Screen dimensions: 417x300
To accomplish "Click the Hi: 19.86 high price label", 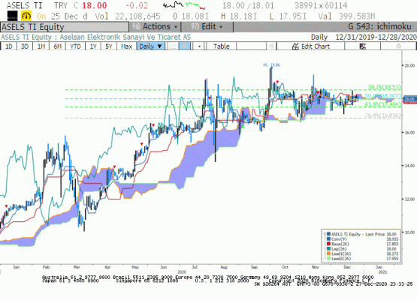I will pyautogui.click(x=271, y=64).
